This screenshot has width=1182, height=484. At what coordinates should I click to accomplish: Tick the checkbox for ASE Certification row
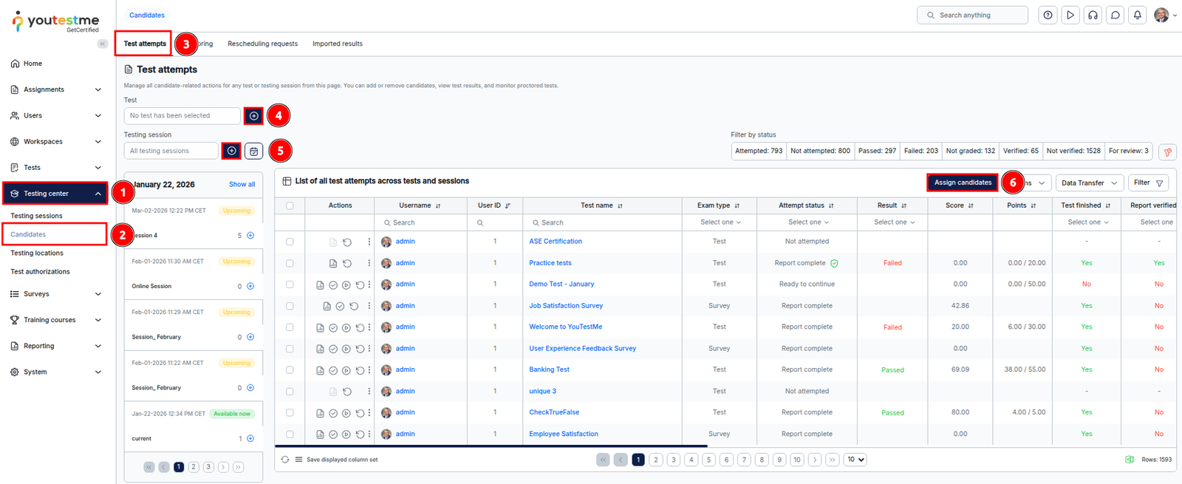click(290, 242)
